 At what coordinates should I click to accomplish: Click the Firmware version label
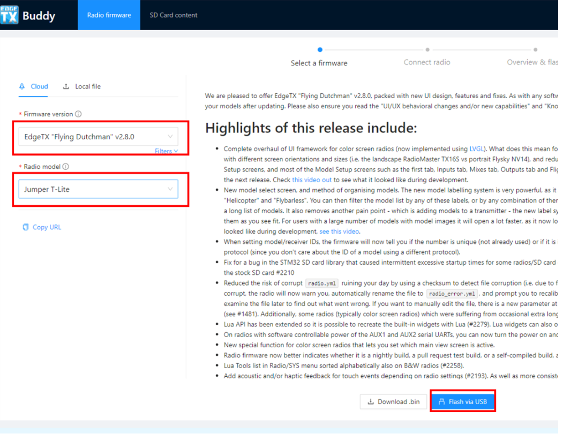pyautogui.click(x=48, y=115)
